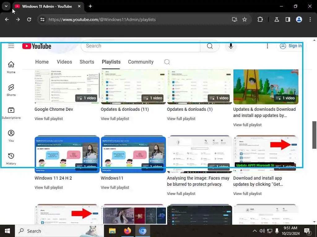This screenshot has width=317, height=237.
Task: Open the Chrome profile avatar
Action: coord(299,19)
